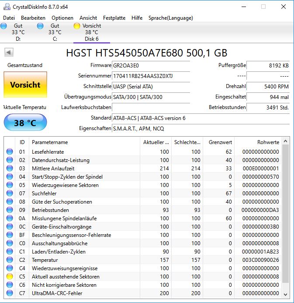Open the Optionen menu

[62, 18]
